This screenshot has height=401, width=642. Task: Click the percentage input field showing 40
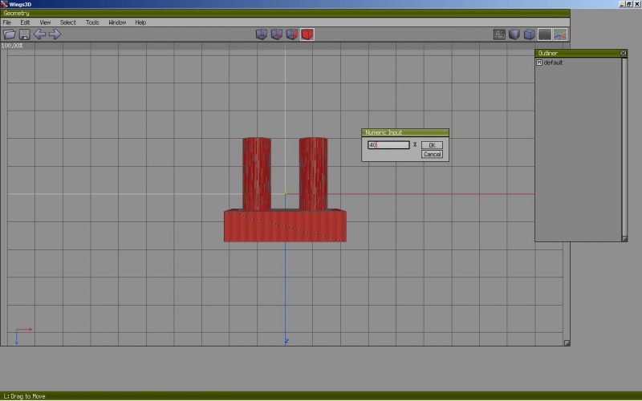point(388,145)
